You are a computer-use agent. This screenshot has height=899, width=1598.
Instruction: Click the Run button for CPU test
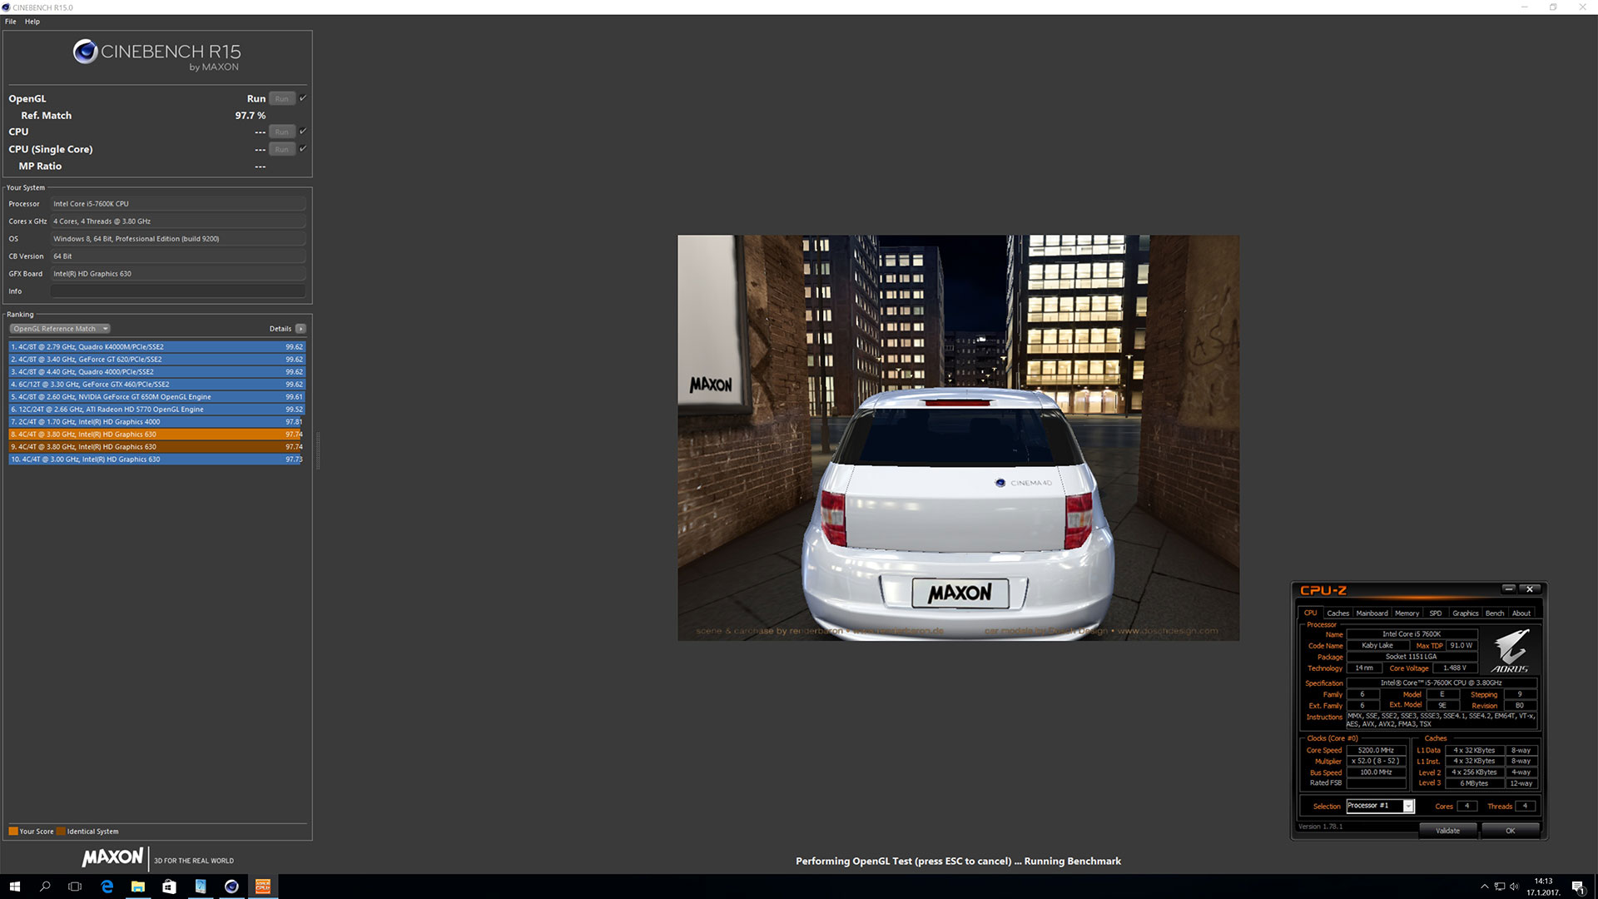[x=282, y=132]
